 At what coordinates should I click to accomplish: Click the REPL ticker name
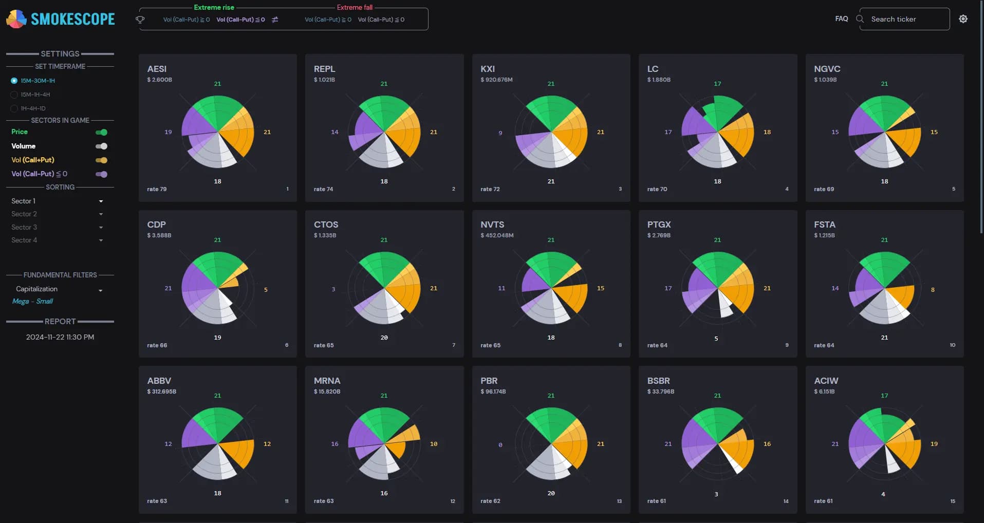pyautogui.click(x=324, y=69)
